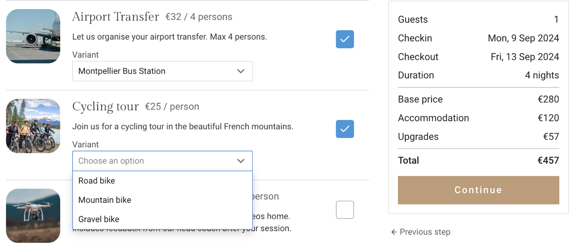Click the left arrow beside Previous step
Screen dimensions: 576x249
pyautogui.click(x=394, y=232)
